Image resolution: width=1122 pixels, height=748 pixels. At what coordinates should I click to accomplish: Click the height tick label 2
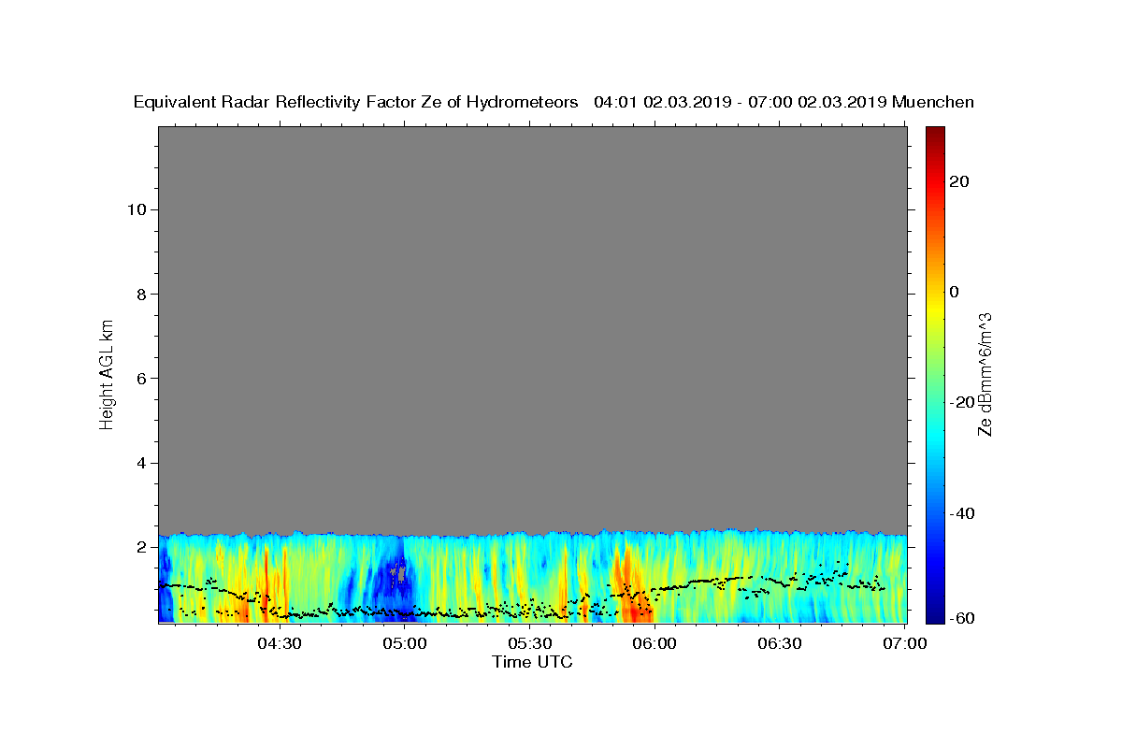click(x=139, y=547)
